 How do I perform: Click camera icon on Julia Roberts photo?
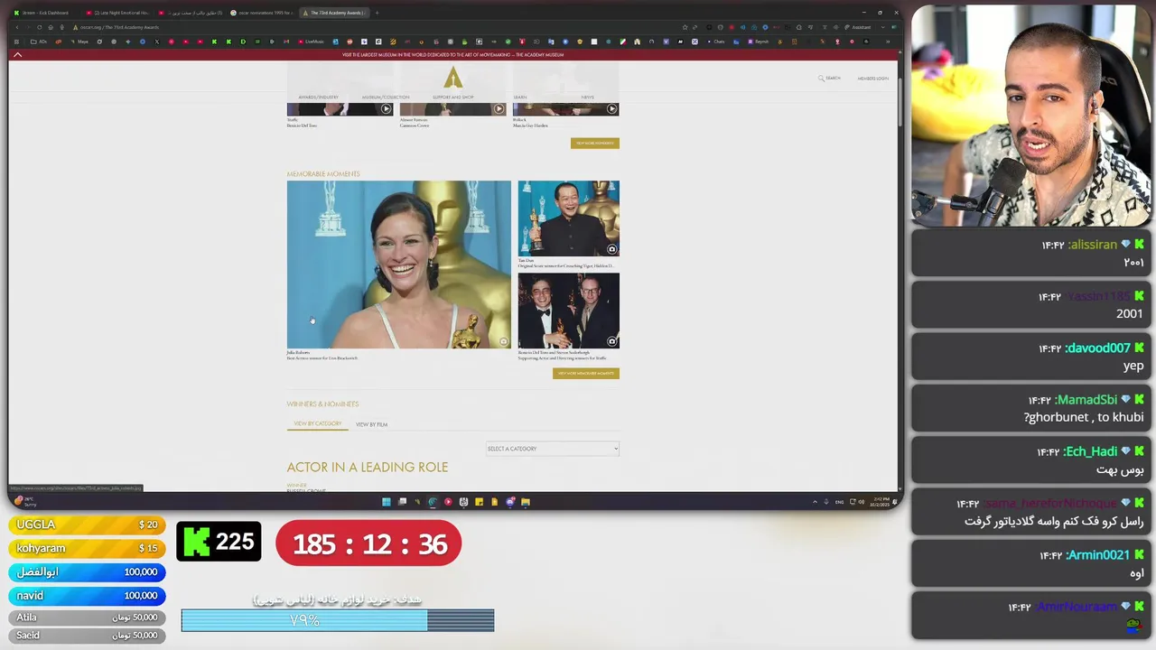[503, 341]
